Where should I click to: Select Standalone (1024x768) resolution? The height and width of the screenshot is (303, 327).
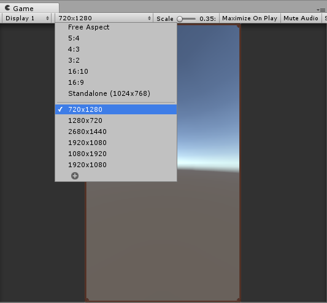116,93
